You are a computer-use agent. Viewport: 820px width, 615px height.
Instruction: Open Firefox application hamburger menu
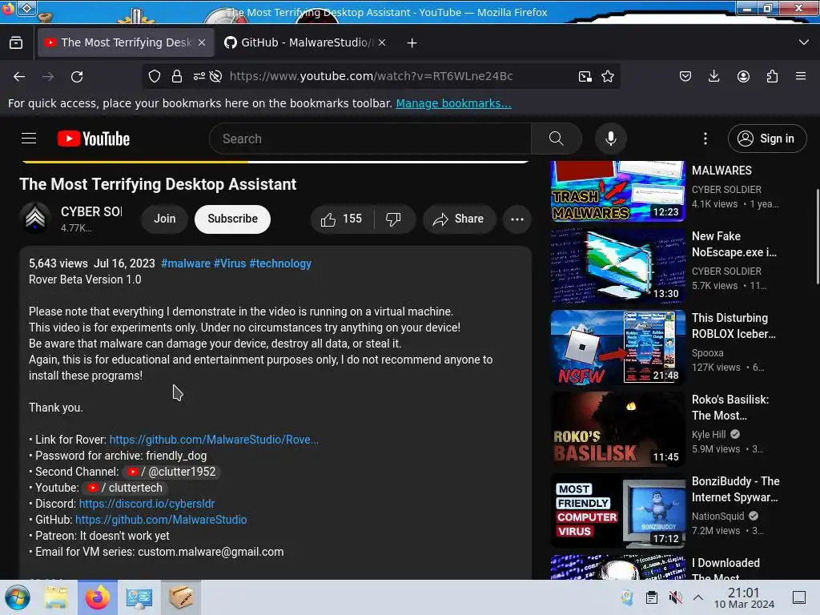[801, 76]
